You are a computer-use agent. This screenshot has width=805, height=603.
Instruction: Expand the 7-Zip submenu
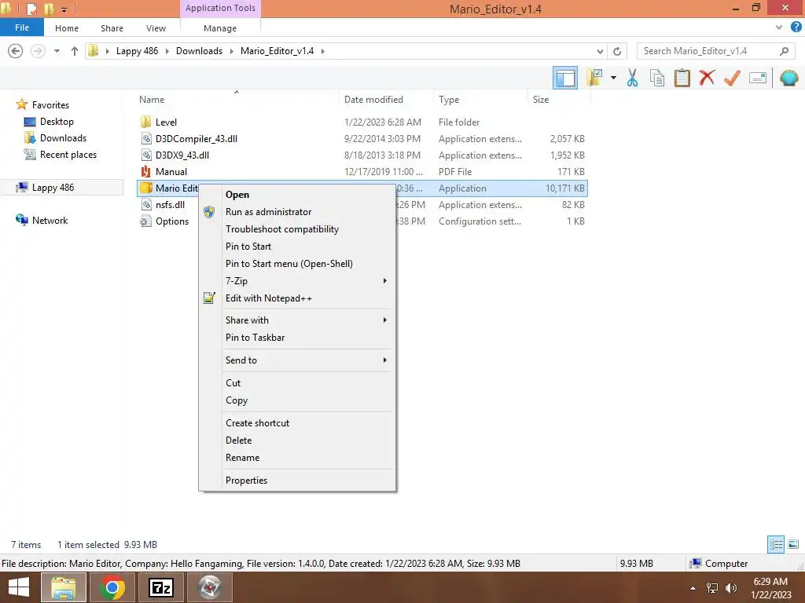(297, 281)
